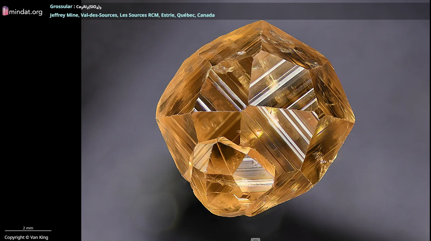
Task: Expand the bottom panel with the up chevron
Action: pyautogui.click(x=256, y=239)
